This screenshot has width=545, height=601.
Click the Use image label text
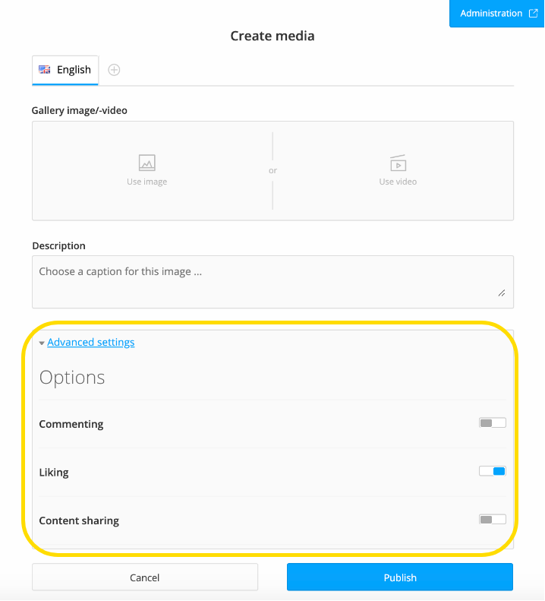point(146,182)
